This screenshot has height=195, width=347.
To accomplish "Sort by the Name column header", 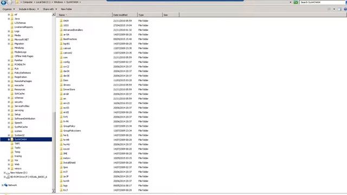I will coord(85,15).
